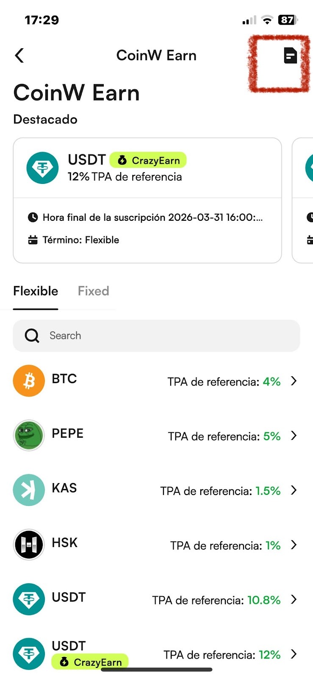Tap the BTC coin icon
The width and height of the screenshot is (313, 678).
(29, 381)
